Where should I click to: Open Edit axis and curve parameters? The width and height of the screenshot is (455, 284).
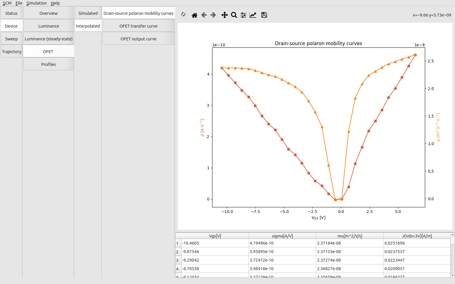(x=253, y=15)
